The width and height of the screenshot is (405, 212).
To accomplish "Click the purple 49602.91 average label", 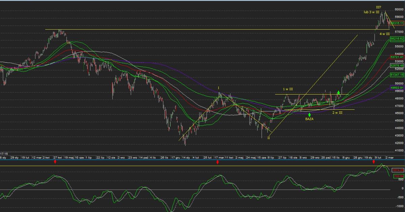I will click(x=397, y=87).
